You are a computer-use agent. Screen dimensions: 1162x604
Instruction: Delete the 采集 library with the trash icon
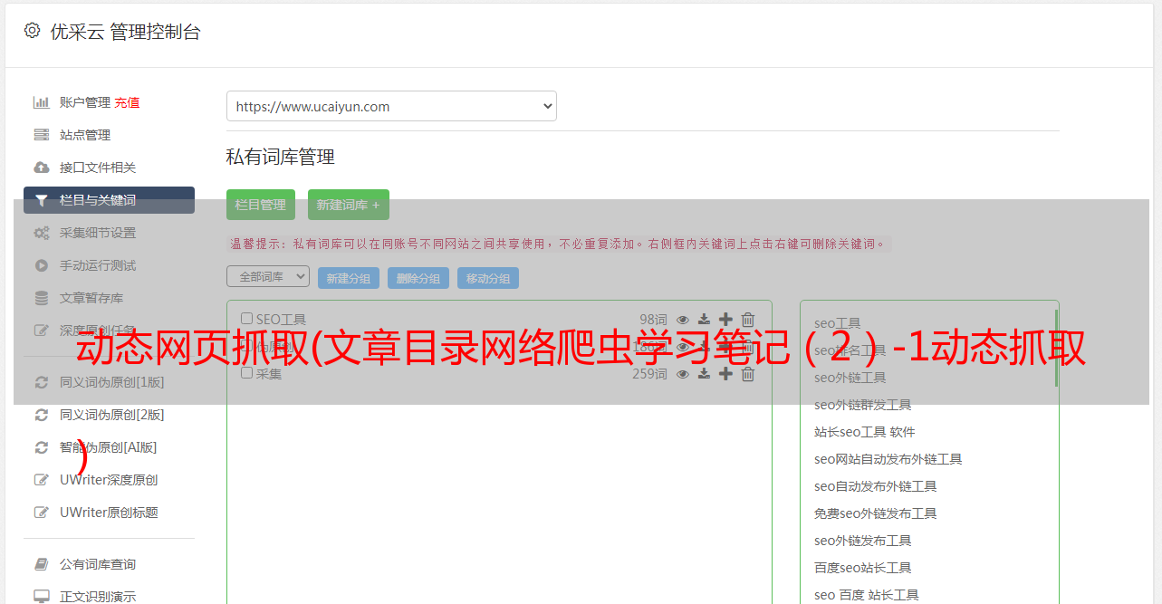tap(748, 374)
